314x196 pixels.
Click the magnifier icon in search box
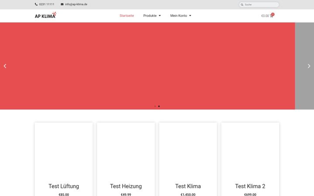pyautogui.click(x=242, y=5)
